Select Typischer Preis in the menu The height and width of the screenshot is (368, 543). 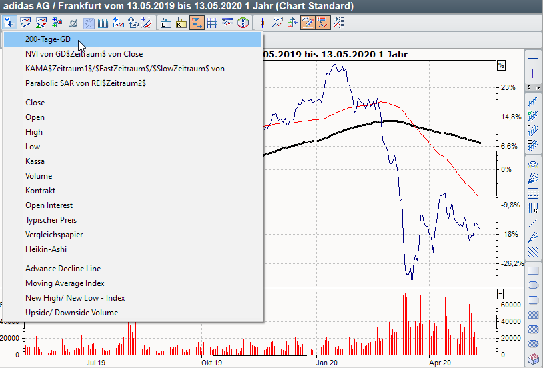click(x=51, y=220)
